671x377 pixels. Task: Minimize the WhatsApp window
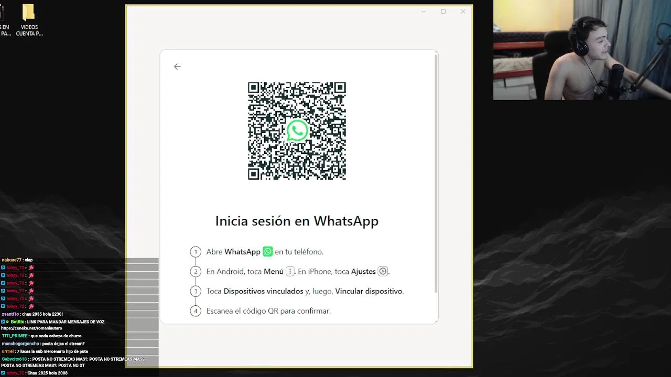pos(424,11)
